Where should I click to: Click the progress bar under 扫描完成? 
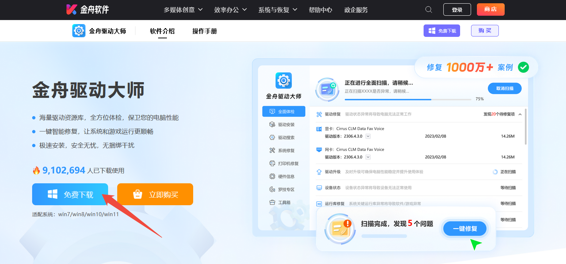[x=384, y=236]
